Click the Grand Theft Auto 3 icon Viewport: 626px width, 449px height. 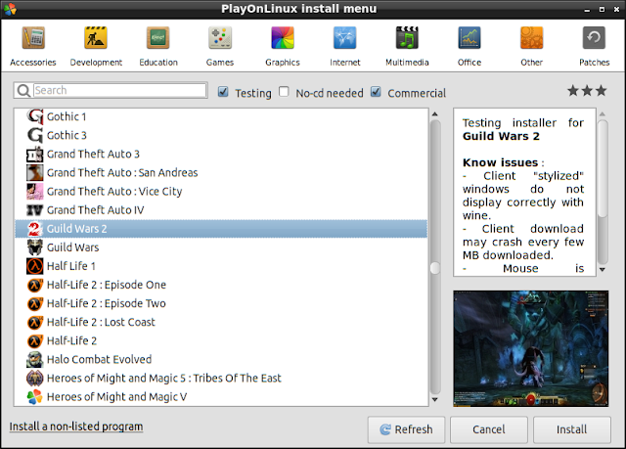(x=35, y=154)
